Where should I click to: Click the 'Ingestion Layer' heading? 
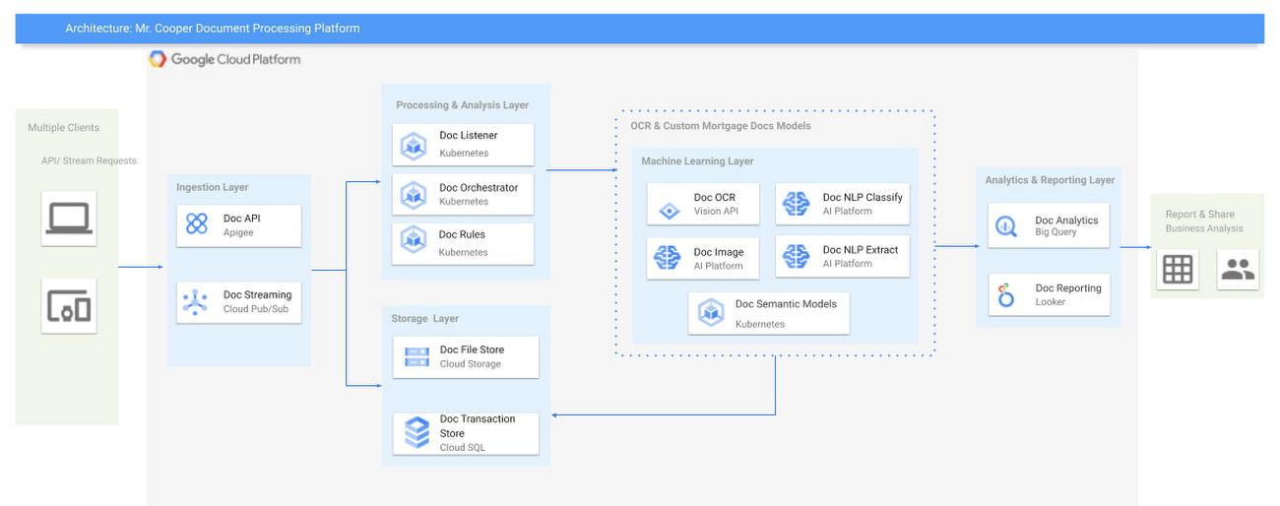213,187
